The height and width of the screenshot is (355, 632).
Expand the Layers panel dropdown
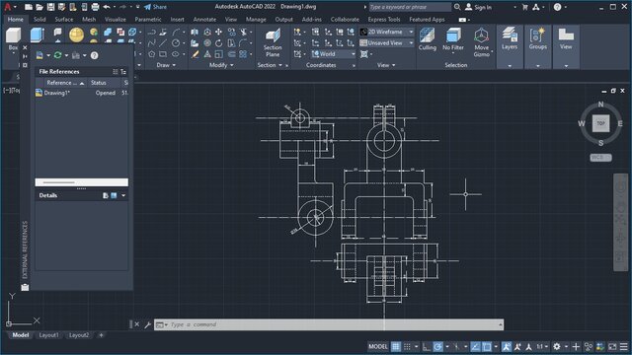pos(510,66)
